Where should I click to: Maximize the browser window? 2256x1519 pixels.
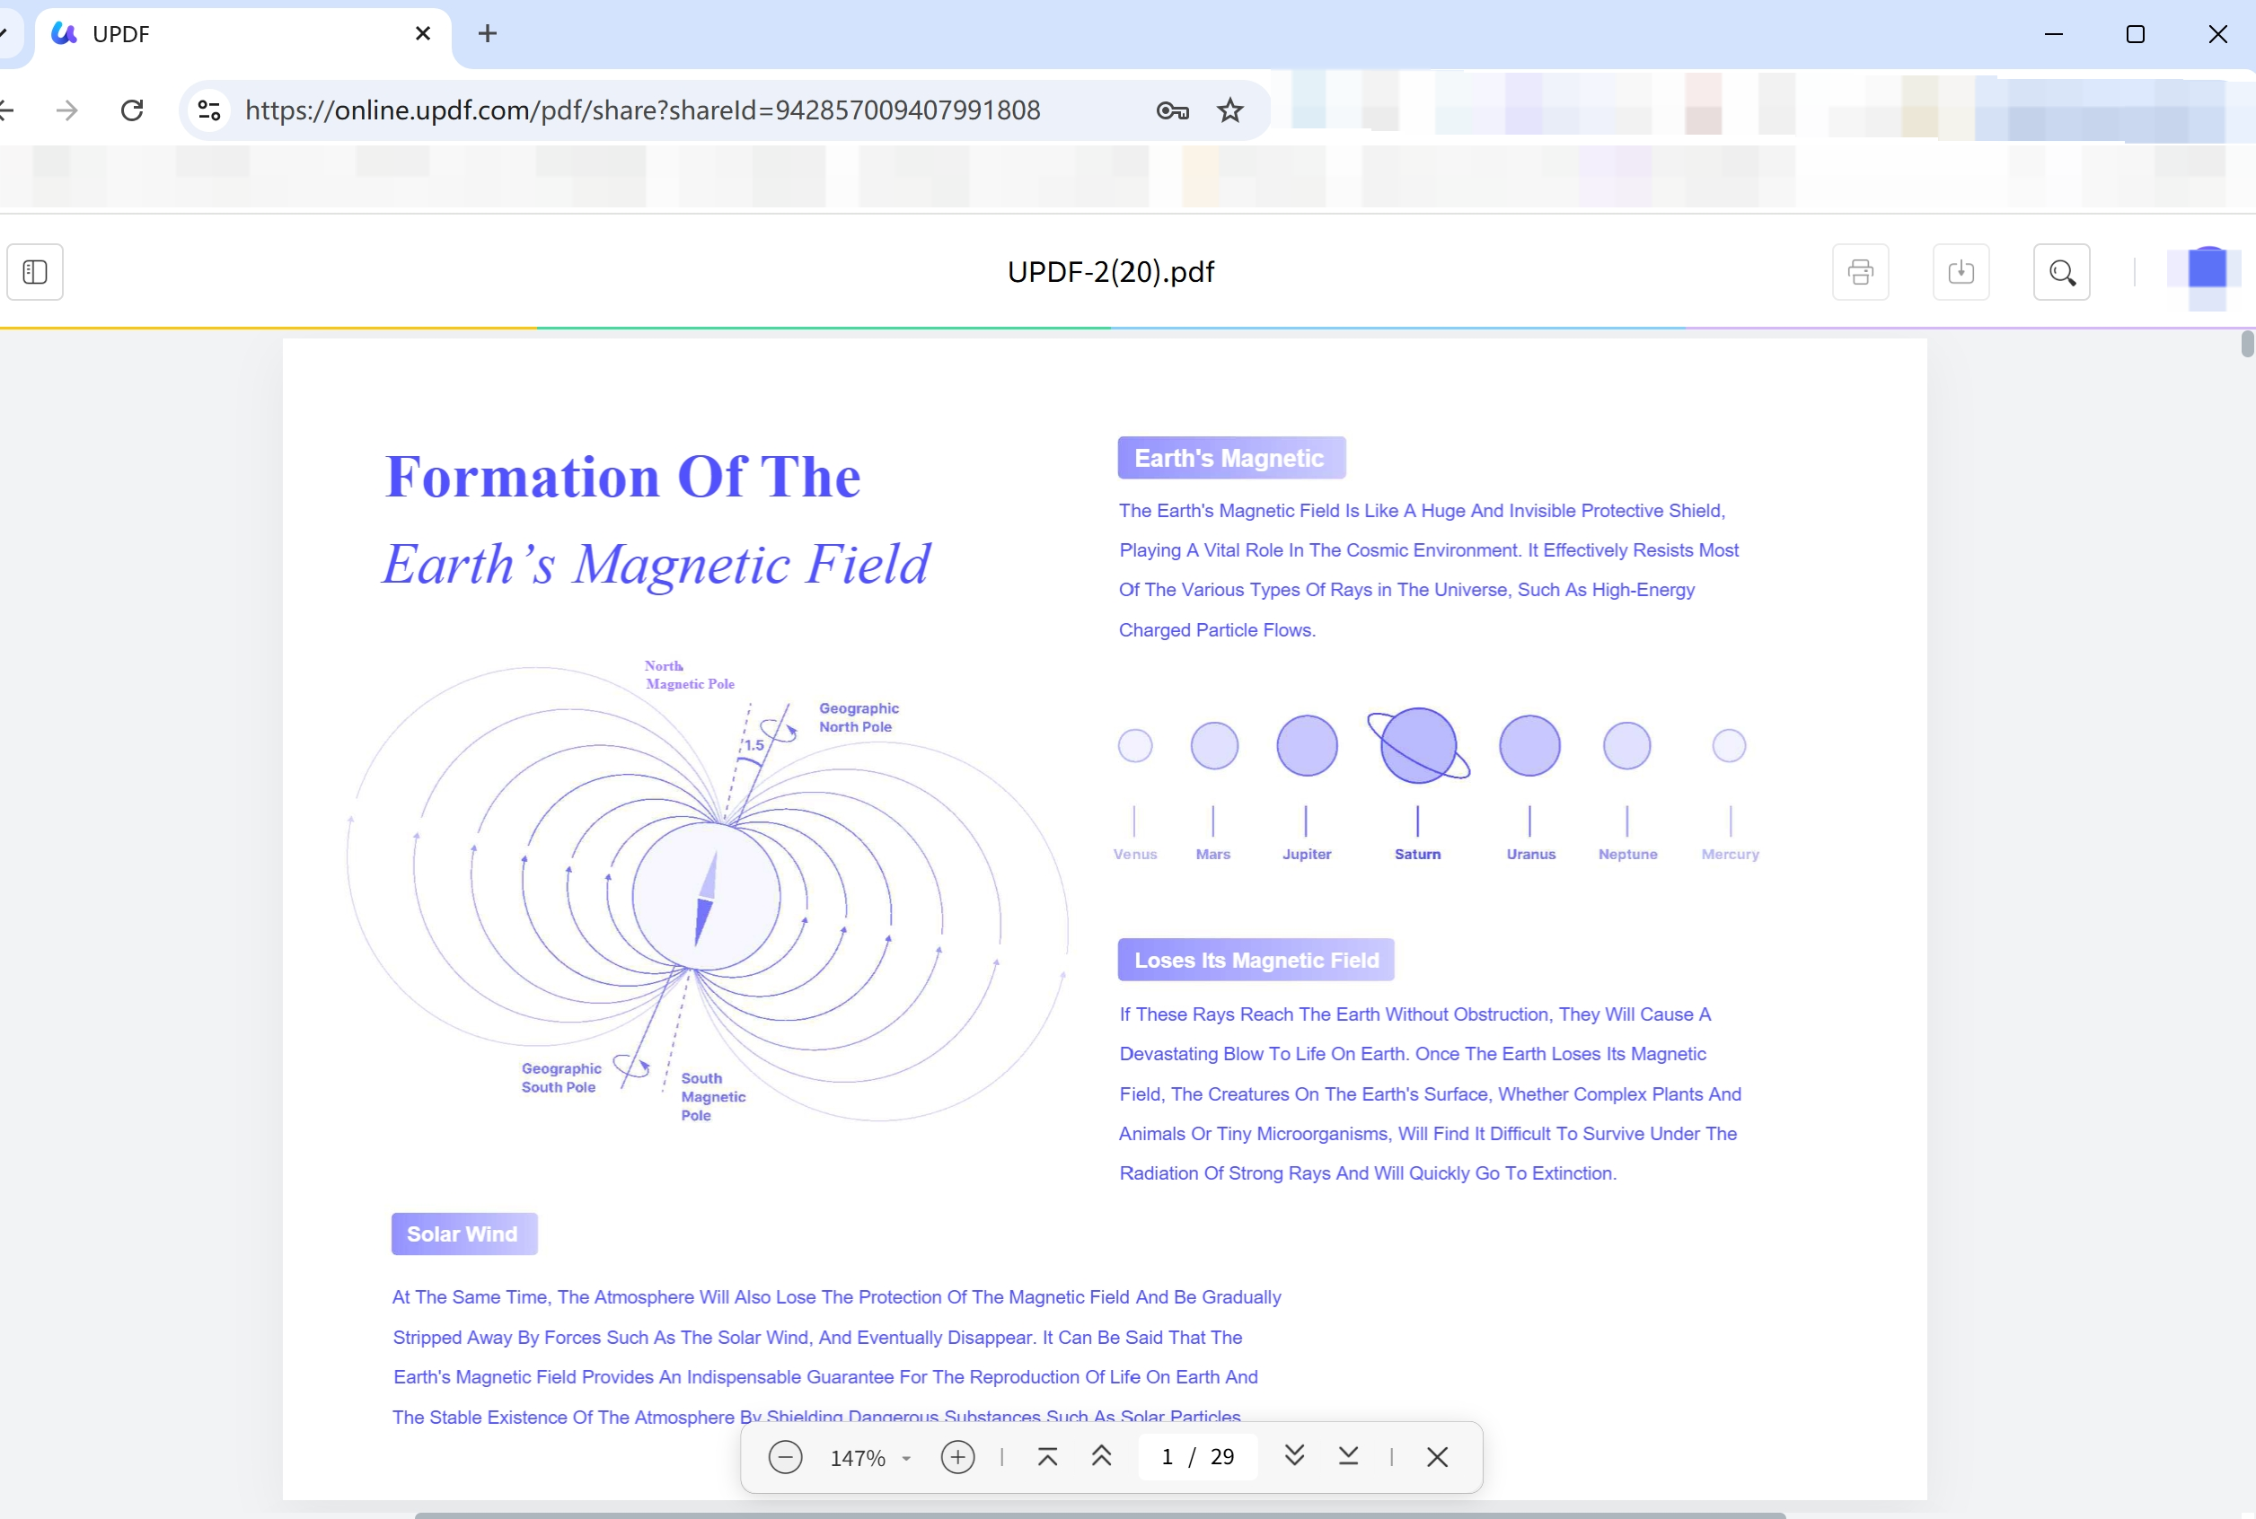2135,34
